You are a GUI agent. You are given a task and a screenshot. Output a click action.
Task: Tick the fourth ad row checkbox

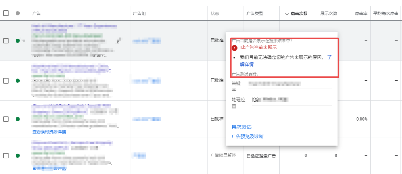6,156
